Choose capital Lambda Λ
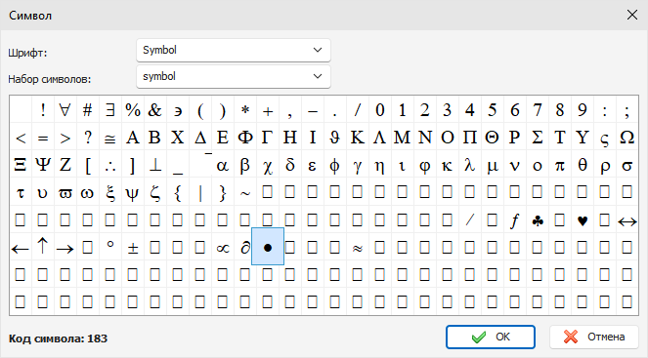 [x=380, y=138]
